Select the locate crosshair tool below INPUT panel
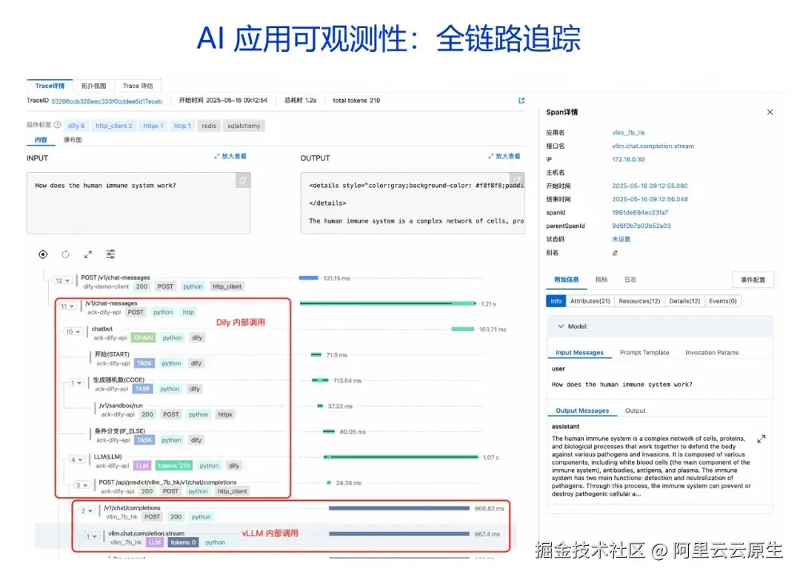800x577 pixels. pyautogui.click(x=43, y=254)
